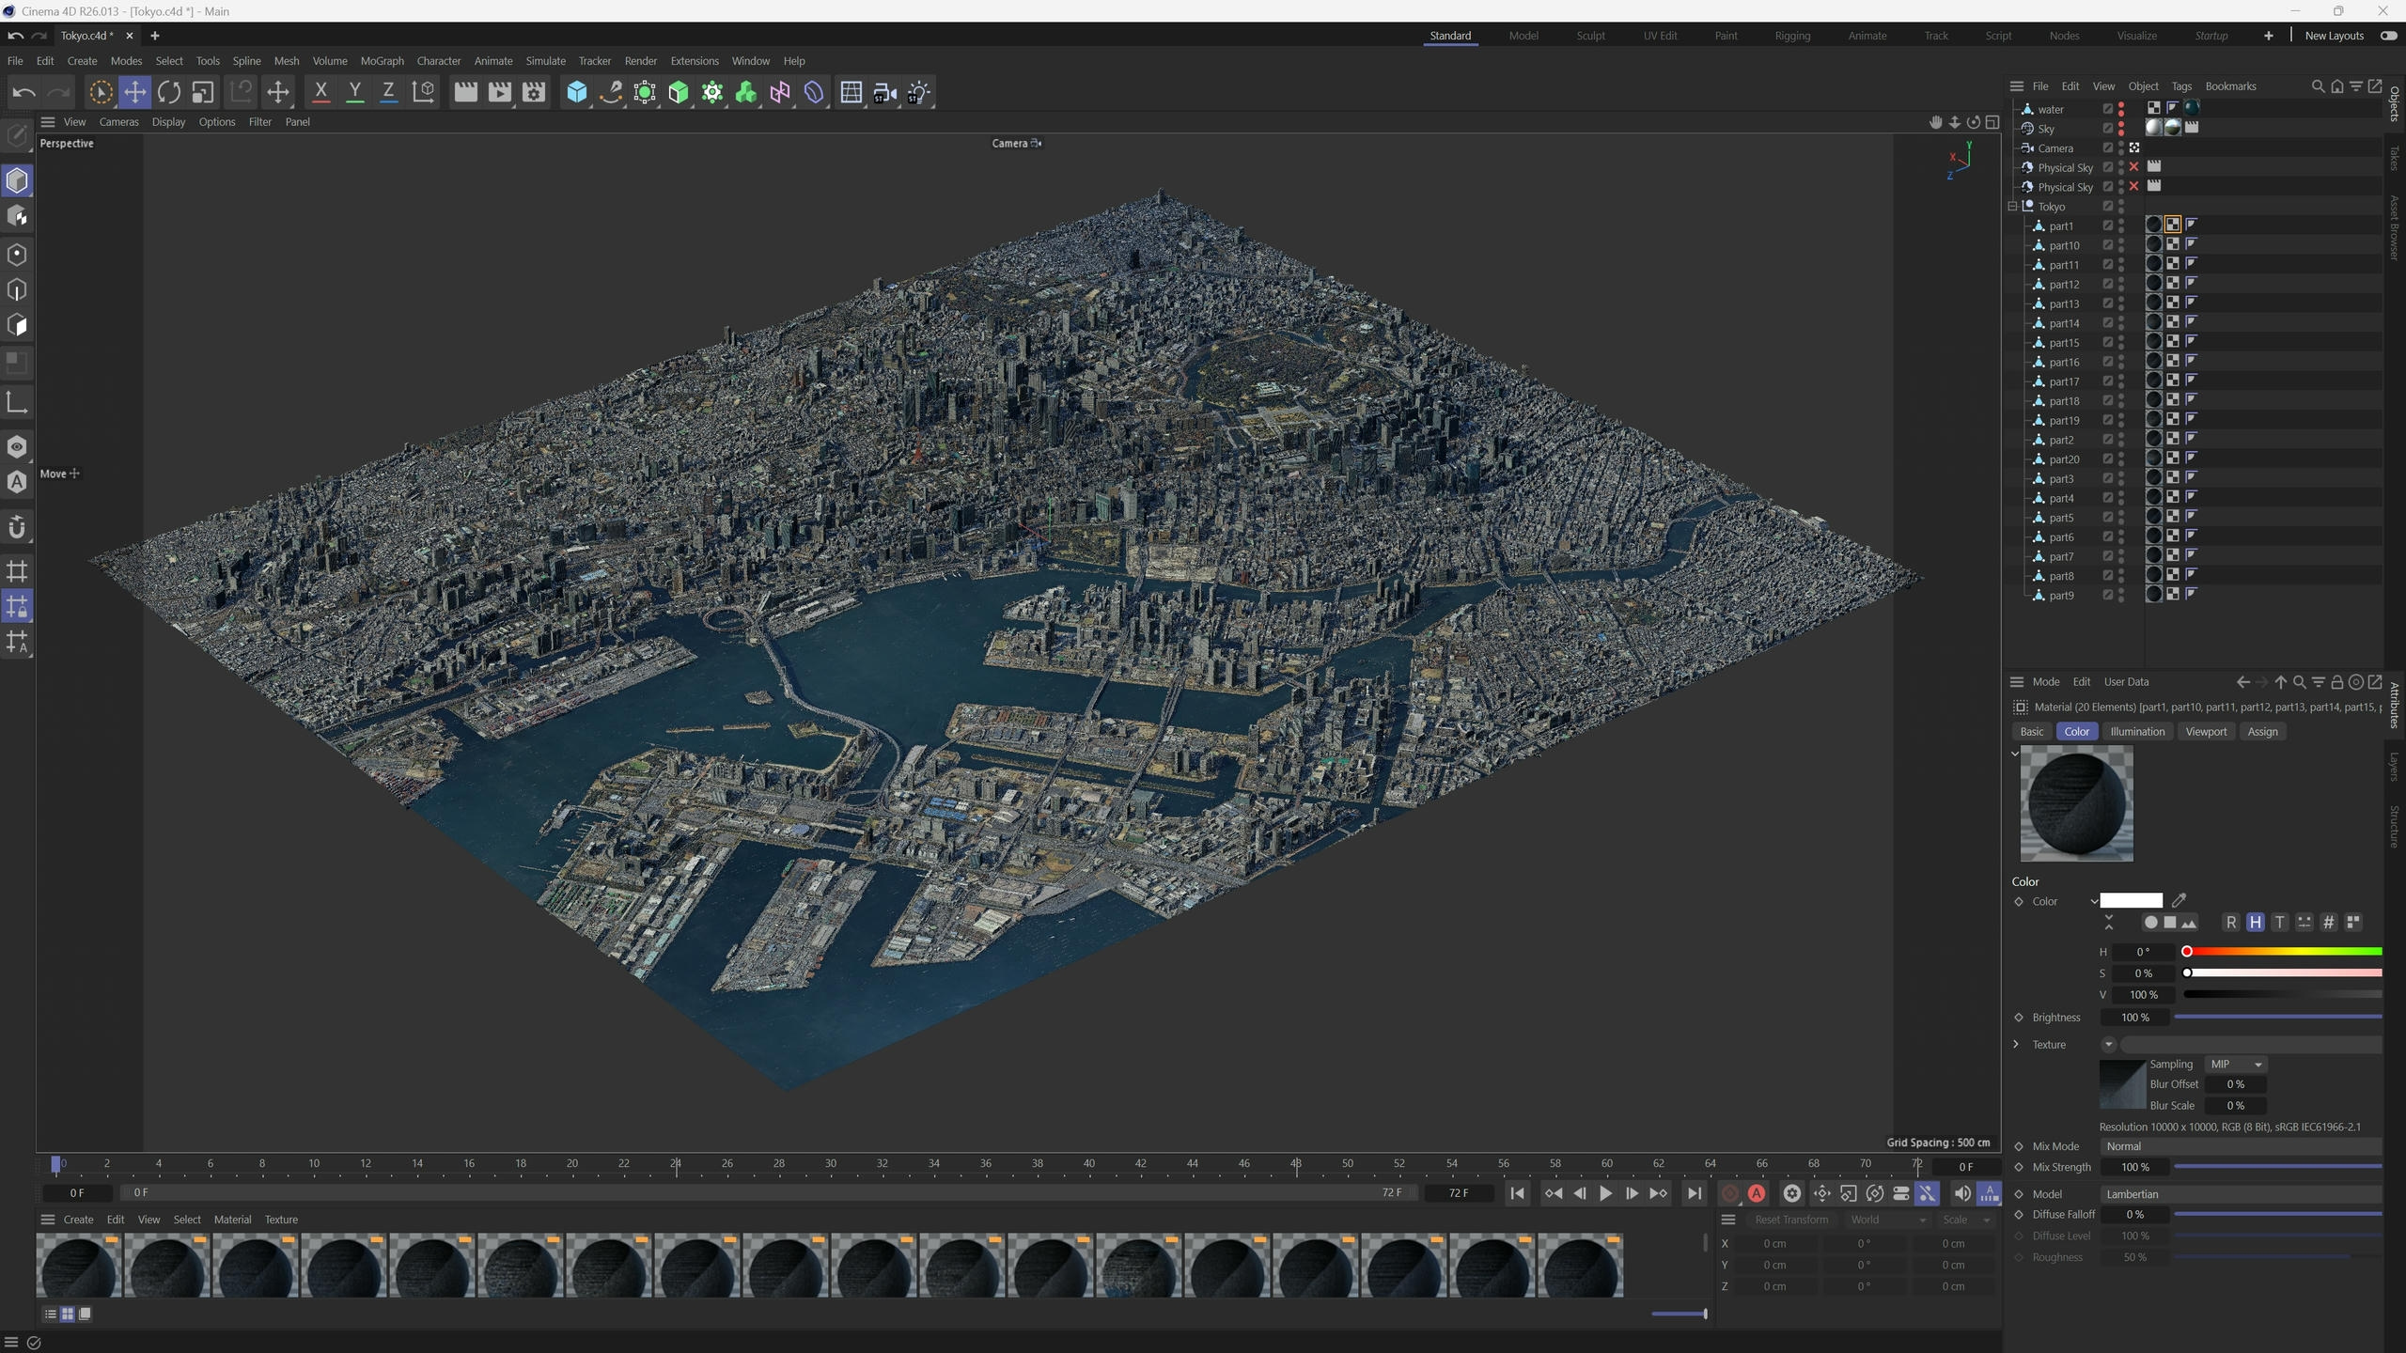The width and height of the screenshot is (2406, 1353).
Task: Open attribute manager User Data menu
Action: point(2126,682)
